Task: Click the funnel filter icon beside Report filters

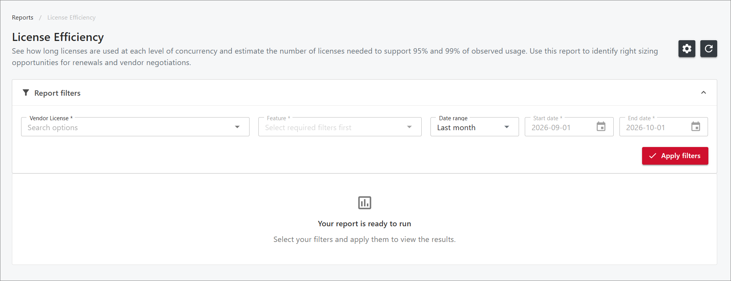Action: pyautogui.click(x=26, y=93)
